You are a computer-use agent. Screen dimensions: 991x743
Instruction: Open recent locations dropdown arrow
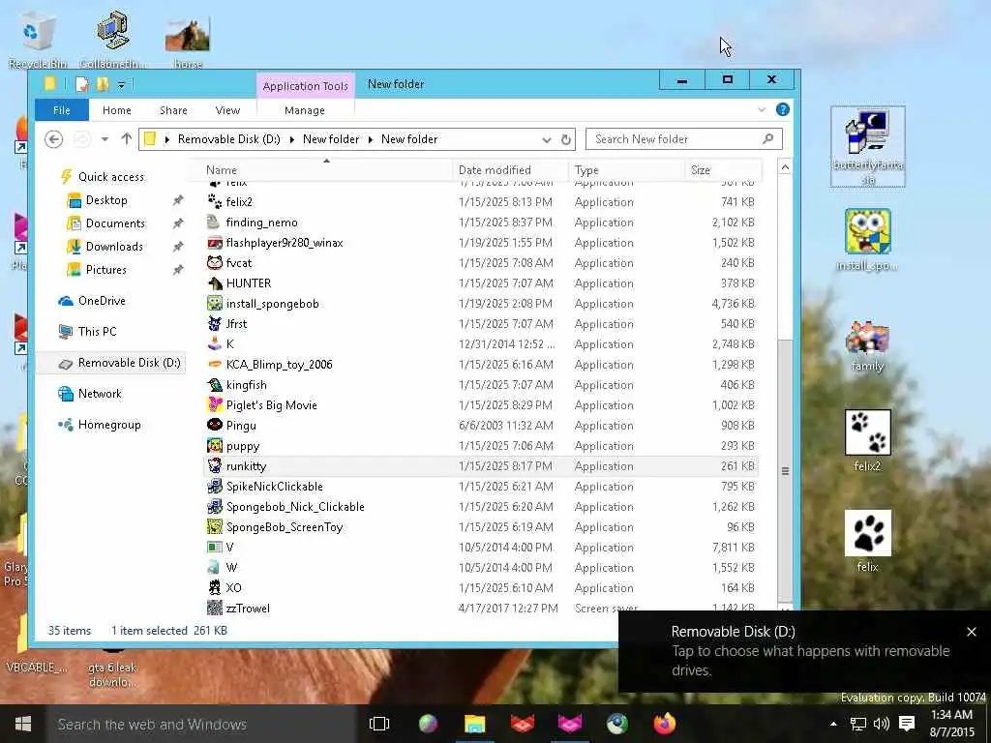click(x=105, y=139)
